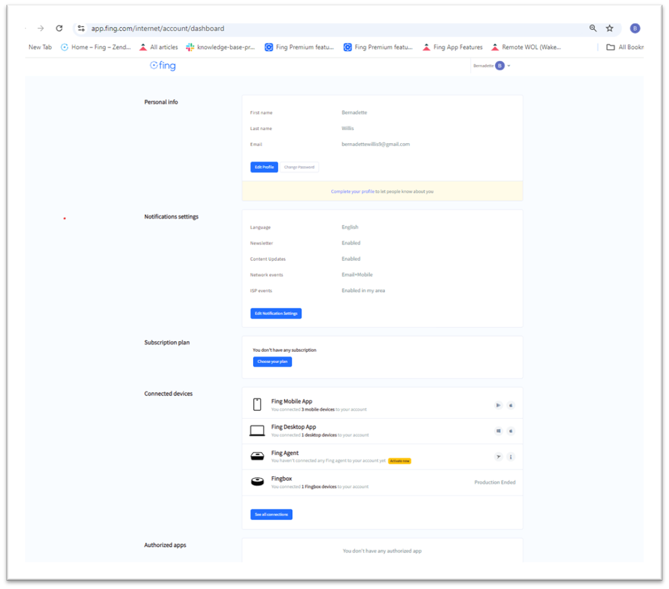Bookmark this page with the star icon
The width and height of the screenshot is (669, 589).
click(610, 28)
